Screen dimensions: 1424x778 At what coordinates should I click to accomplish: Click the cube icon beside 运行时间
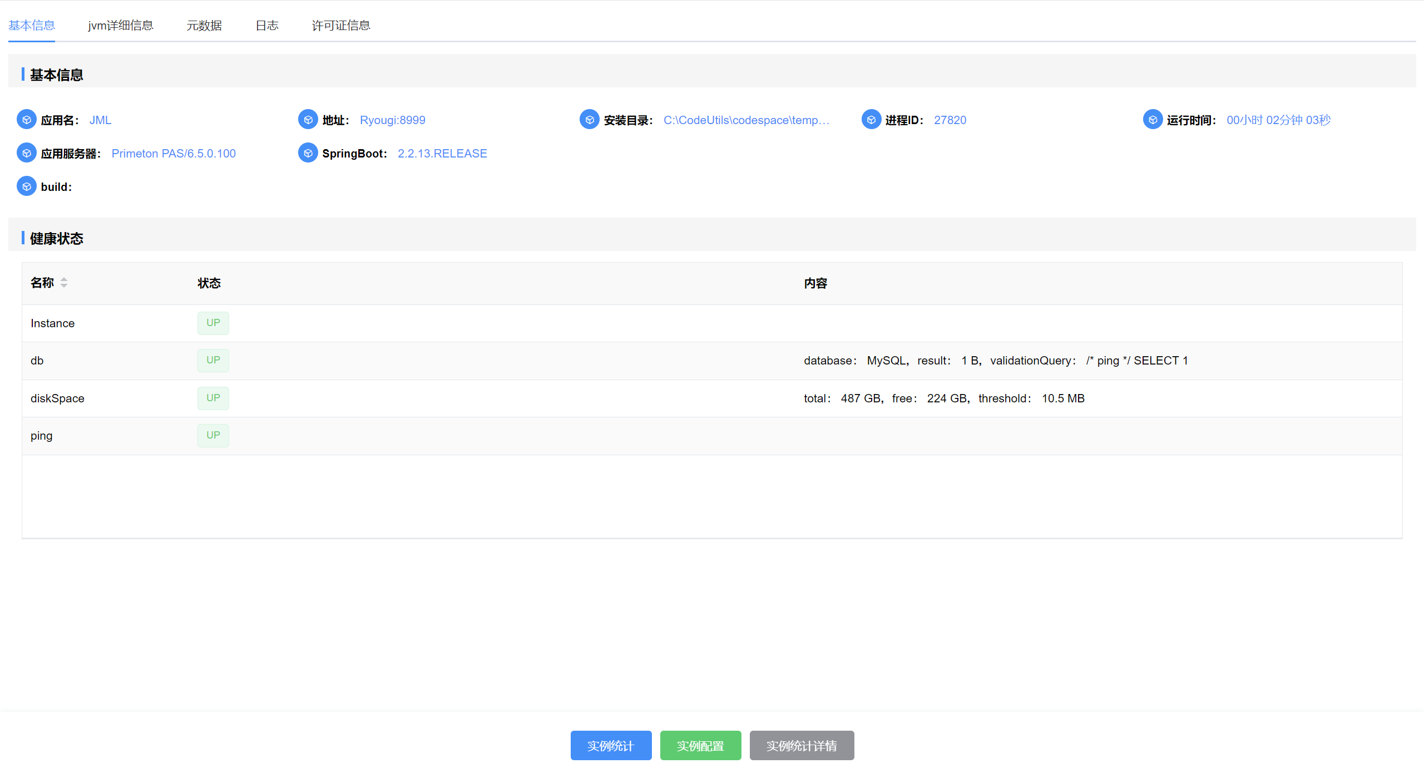coord(1153,120)
